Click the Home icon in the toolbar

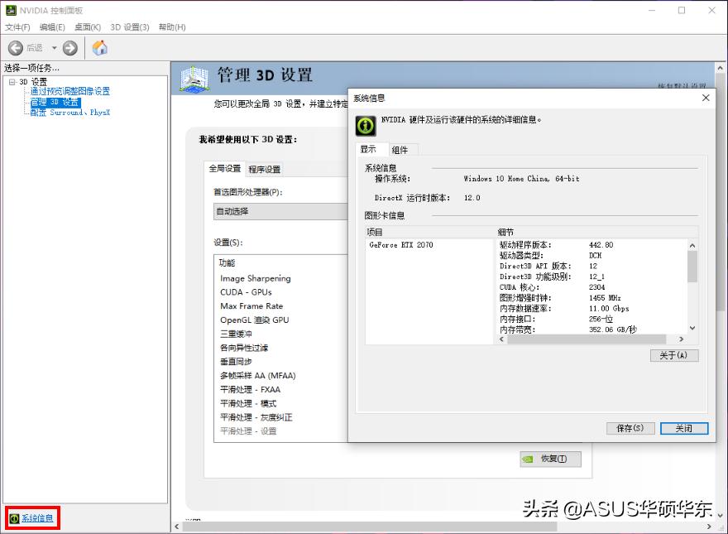pos(98,47)
